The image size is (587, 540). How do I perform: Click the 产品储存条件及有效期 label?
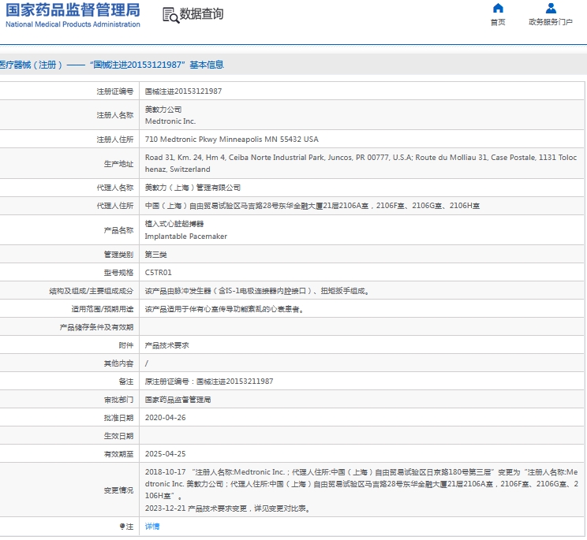click(x=96, y=327)
